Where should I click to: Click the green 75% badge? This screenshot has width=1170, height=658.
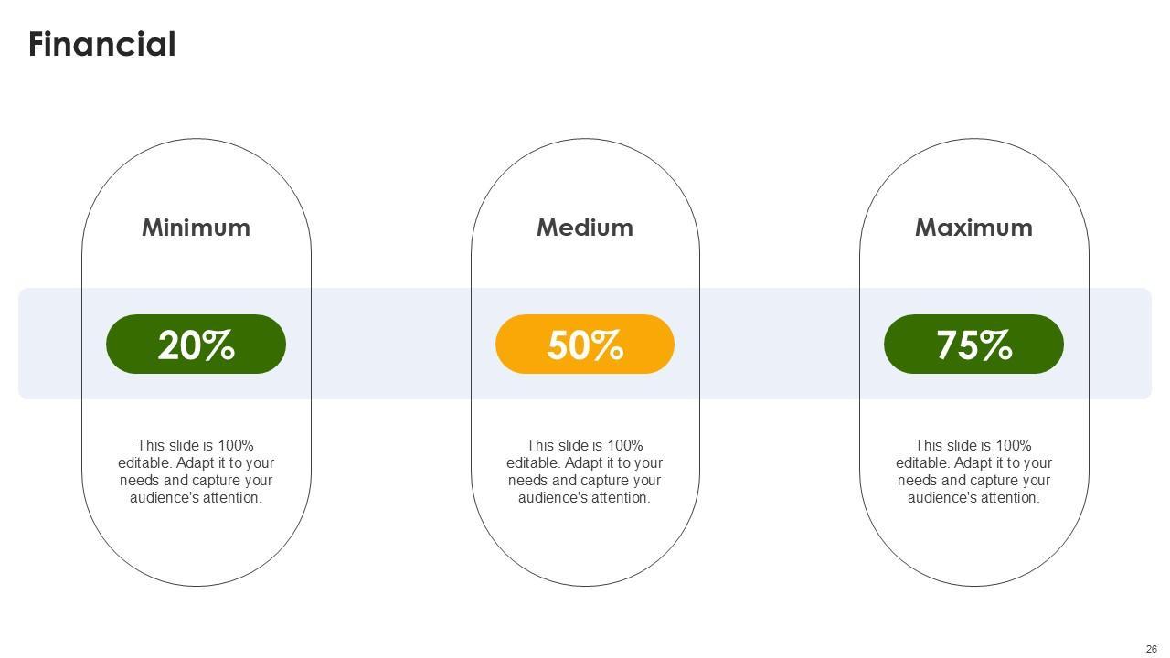[973, 345]
